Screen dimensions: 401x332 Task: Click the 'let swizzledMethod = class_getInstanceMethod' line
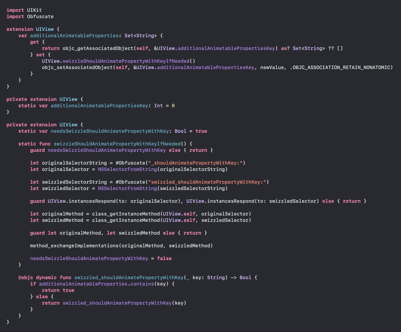coord(141,220)
